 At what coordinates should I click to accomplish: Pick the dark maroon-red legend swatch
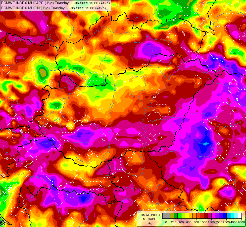(x=206, y=216)
